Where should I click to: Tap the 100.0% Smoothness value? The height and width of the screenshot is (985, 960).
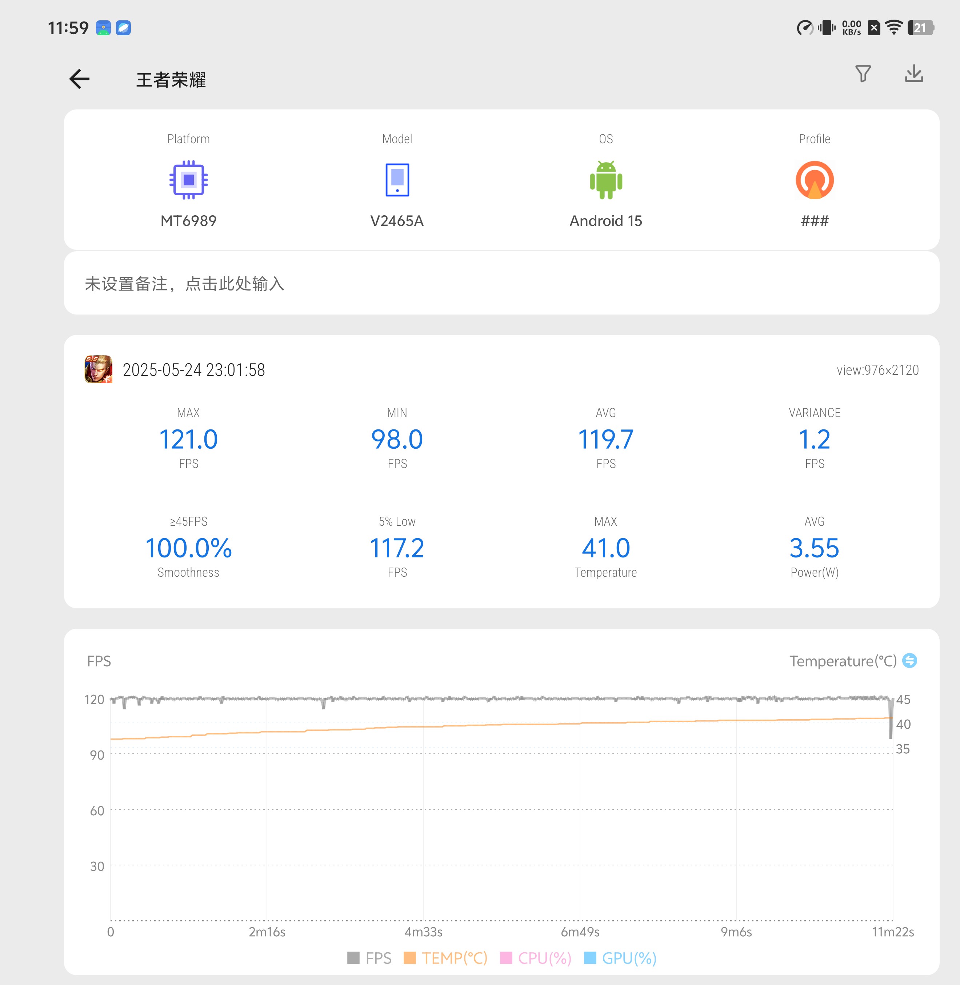tap(189, 548)
